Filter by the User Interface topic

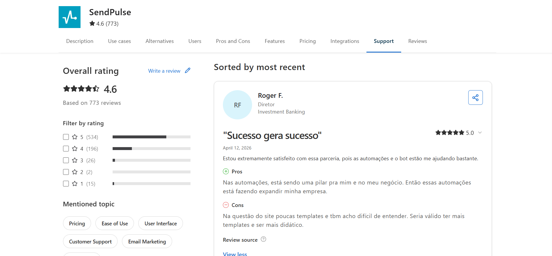tap(160, 223)
